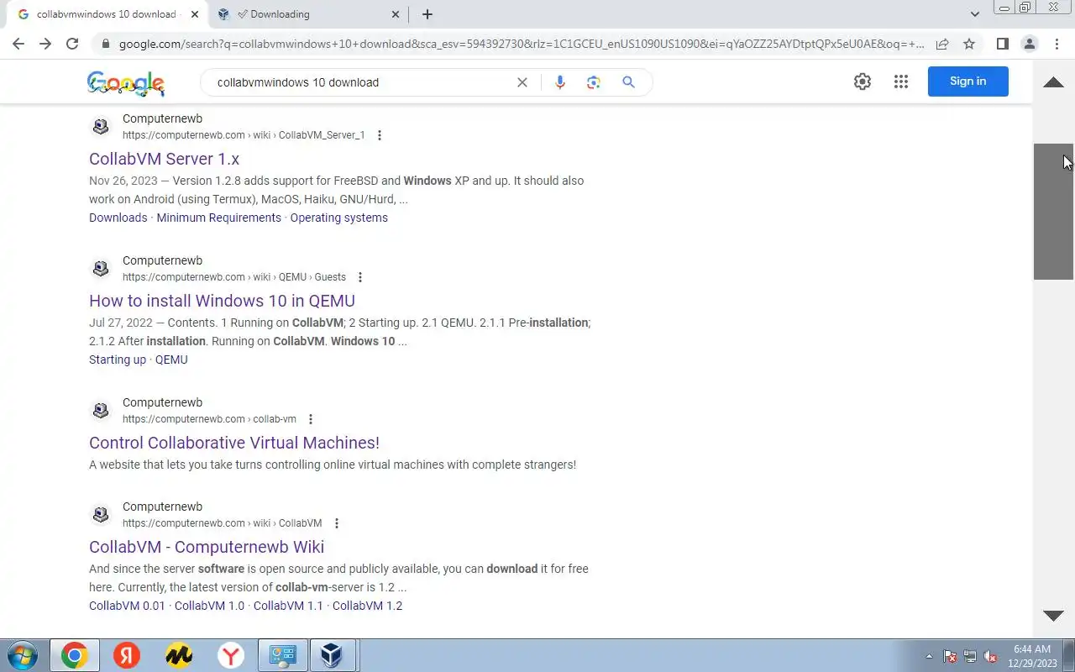This screenshot has width=1075, height=672.
Task: Open the Control Panel taskbar item
Action: tap(283, 655)
